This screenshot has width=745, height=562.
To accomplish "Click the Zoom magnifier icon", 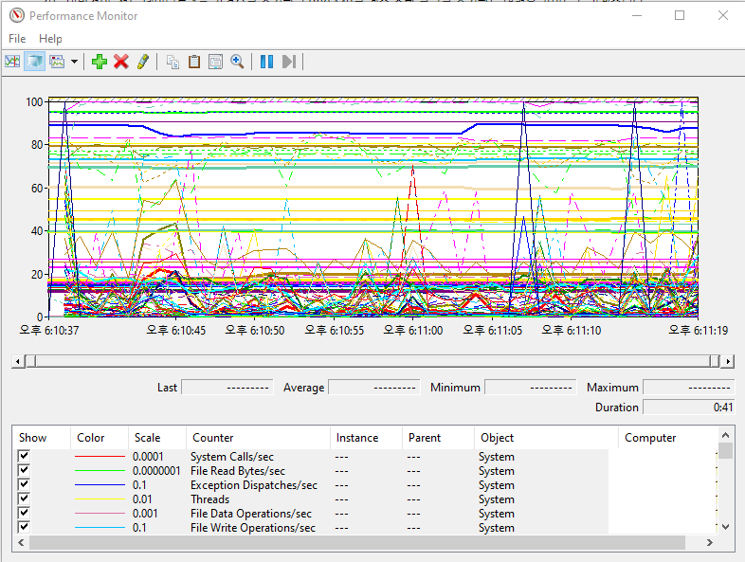I will click(237, 62).
